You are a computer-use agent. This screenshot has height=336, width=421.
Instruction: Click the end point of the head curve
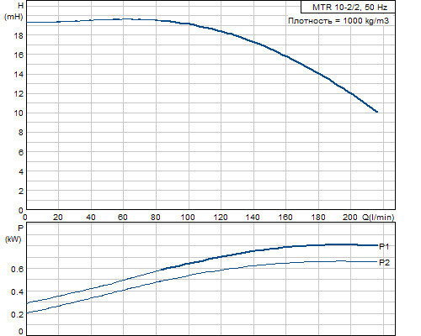(x=377, y=112)
